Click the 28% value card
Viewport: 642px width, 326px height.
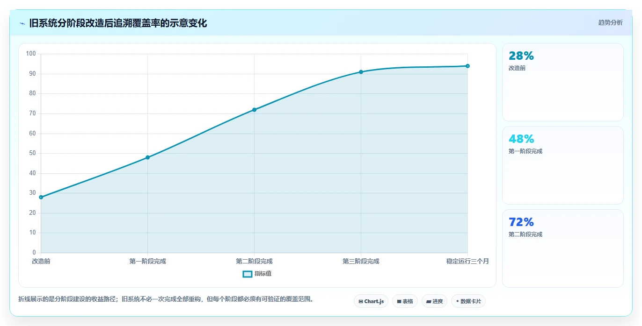(562, 82)
